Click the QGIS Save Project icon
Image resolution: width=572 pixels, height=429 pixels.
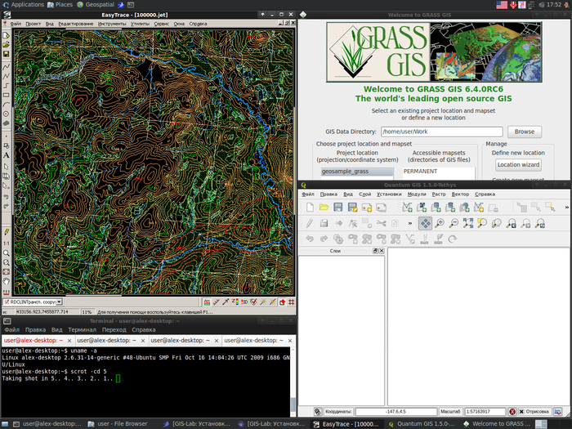click(336, 208)
